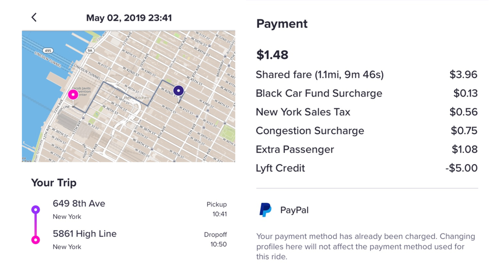The width and height of the screenshot is (492, 276).
Task: Open the PayPal payment method entry
Action: [293, 209]
